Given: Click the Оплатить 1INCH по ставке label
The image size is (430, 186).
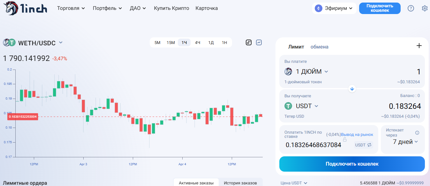Looking at the screenshot, I should coord(304,134).
